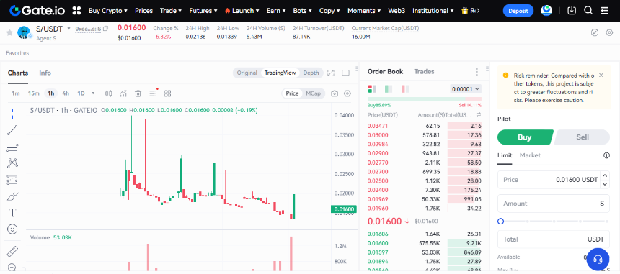Click the Gate.io logo

click(x=37, y=11)
